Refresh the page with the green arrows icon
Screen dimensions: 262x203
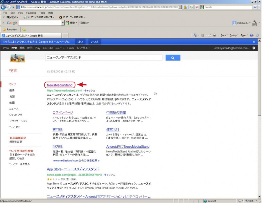pyautogui.click(x=191, y=7)
